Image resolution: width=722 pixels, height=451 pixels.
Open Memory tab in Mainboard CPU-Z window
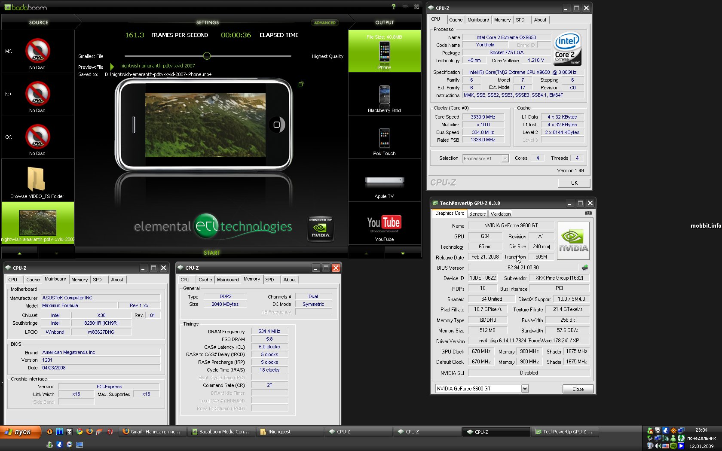(80, 280)
